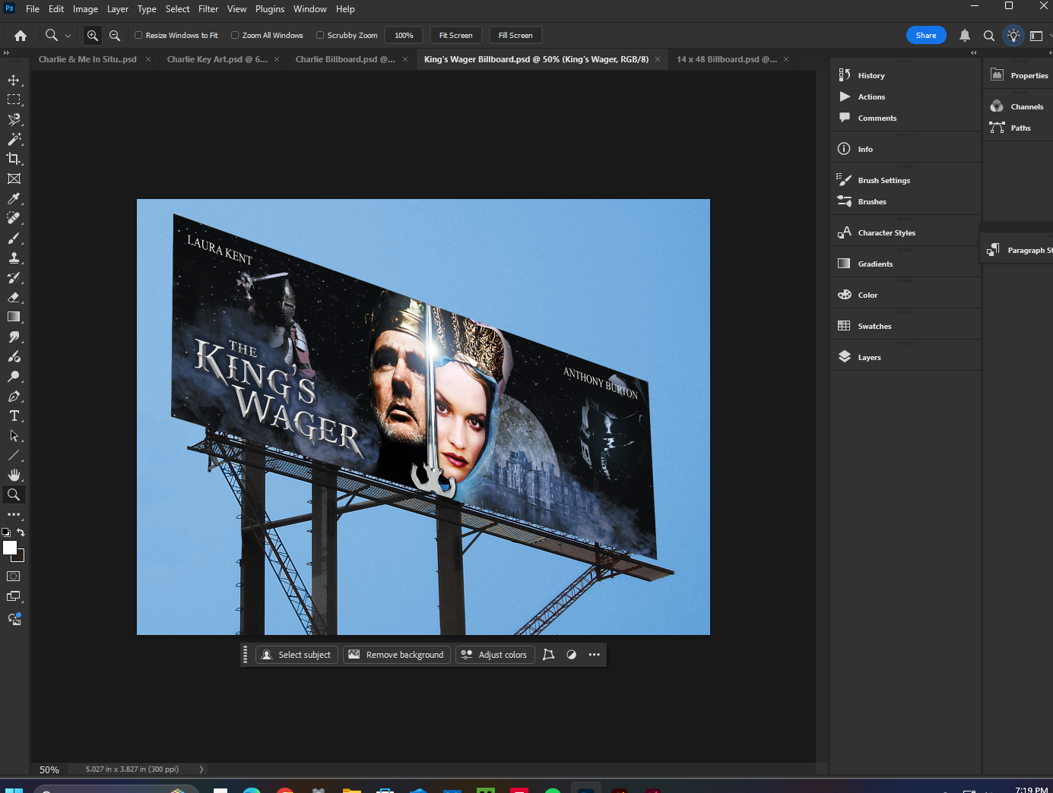This screenshot has width=1053, height=793.
Task: Enable the Scrubby Zoom checkbox
Action: (320, 35)
